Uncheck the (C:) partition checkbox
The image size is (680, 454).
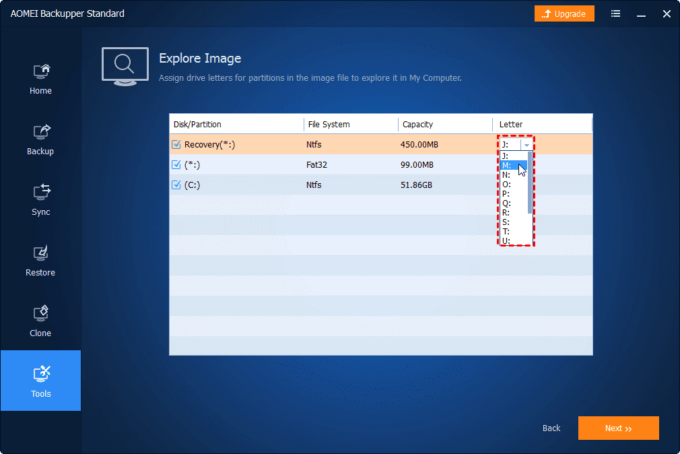(x=176, y=185)
